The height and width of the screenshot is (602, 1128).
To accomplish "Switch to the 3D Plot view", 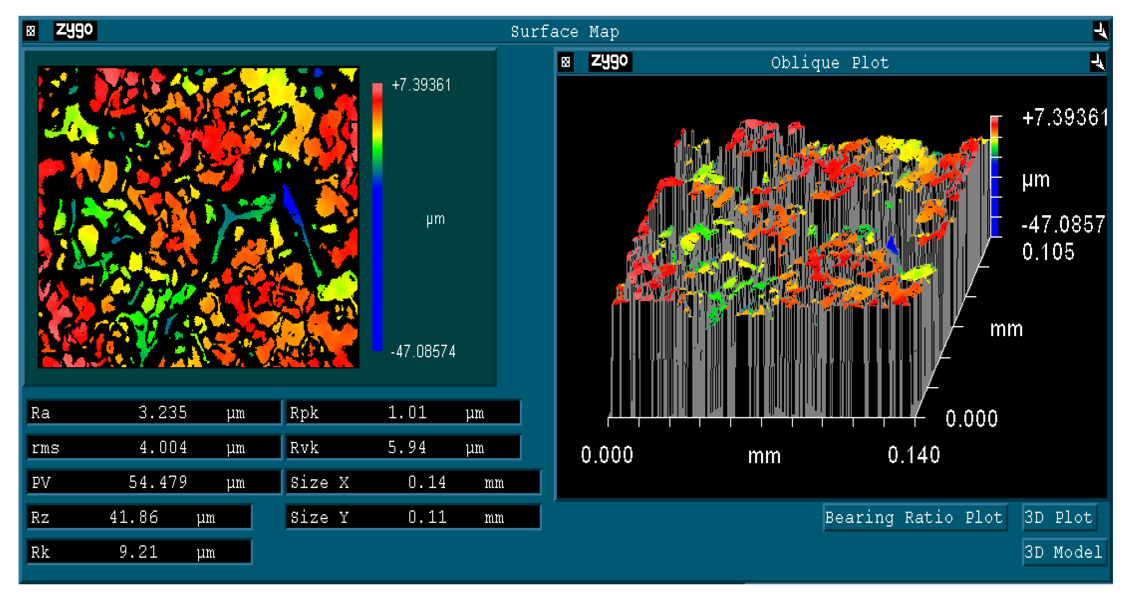I will 1060,517.
